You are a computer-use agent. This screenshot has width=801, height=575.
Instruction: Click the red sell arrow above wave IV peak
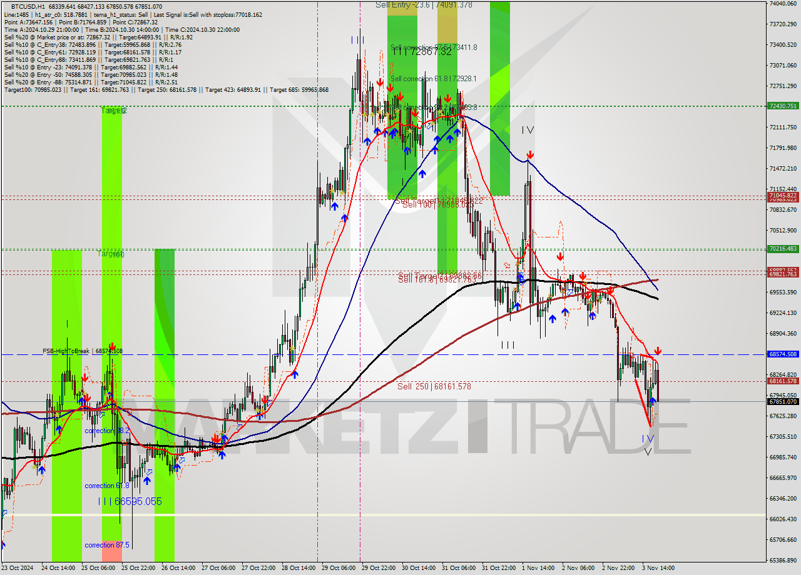click(x=530, y=154)
